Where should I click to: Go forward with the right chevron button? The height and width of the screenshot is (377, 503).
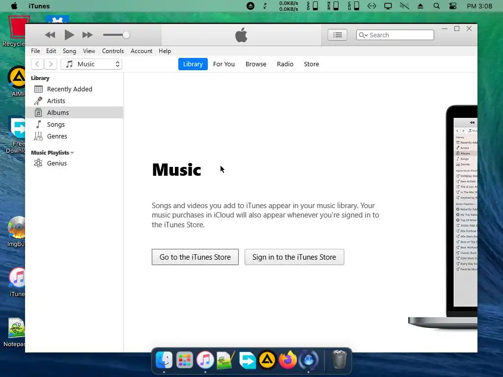tap(51, 64)
